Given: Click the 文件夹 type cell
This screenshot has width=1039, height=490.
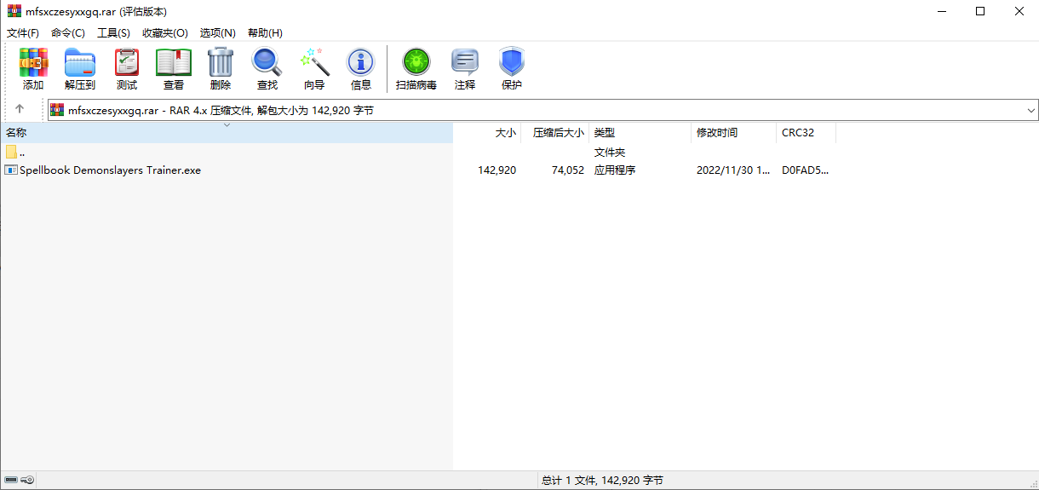Looking at the screenshot, I should point(610,152).
